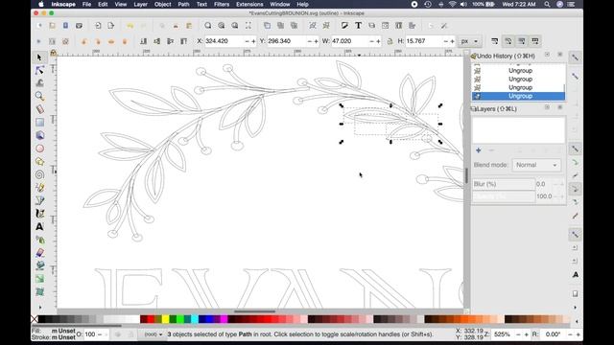The width and height of the screenshot is (614, 345).
Task: Select the Tweak tool
Action: tap(39, 83)
